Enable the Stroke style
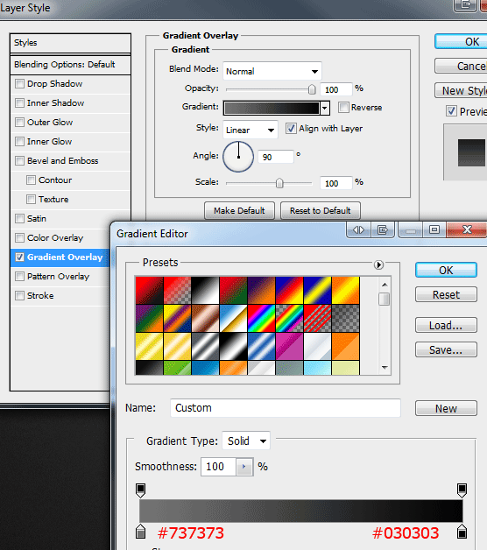487x550 pixels. tap(19, 296)
